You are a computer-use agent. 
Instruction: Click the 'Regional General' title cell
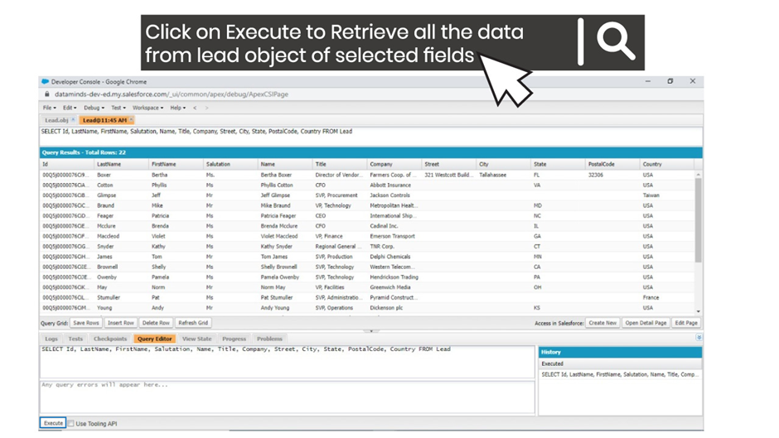(338, 246)
